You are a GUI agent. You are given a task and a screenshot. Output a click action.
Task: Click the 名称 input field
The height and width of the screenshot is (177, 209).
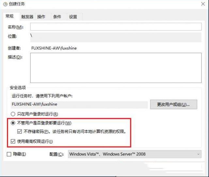coord(116,27)
